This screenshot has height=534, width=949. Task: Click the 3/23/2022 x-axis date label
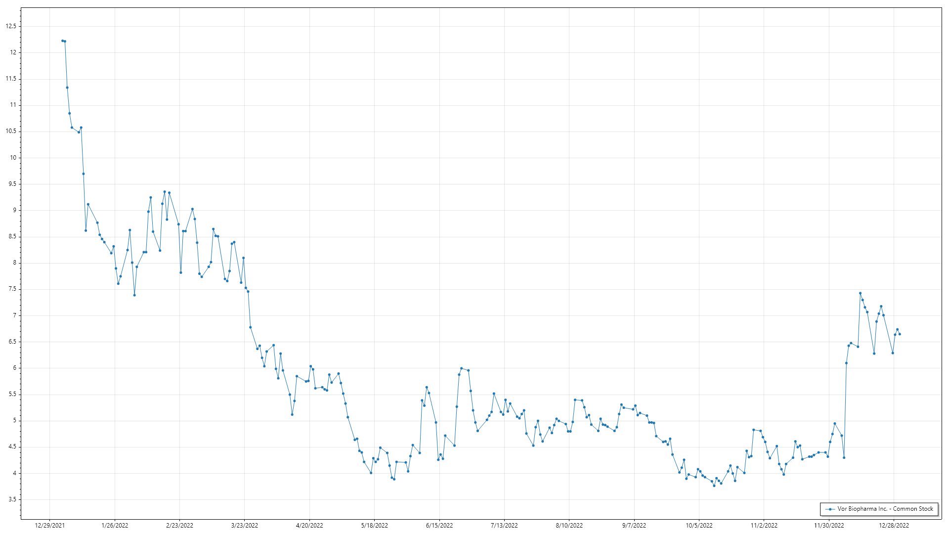pos(245,526)
